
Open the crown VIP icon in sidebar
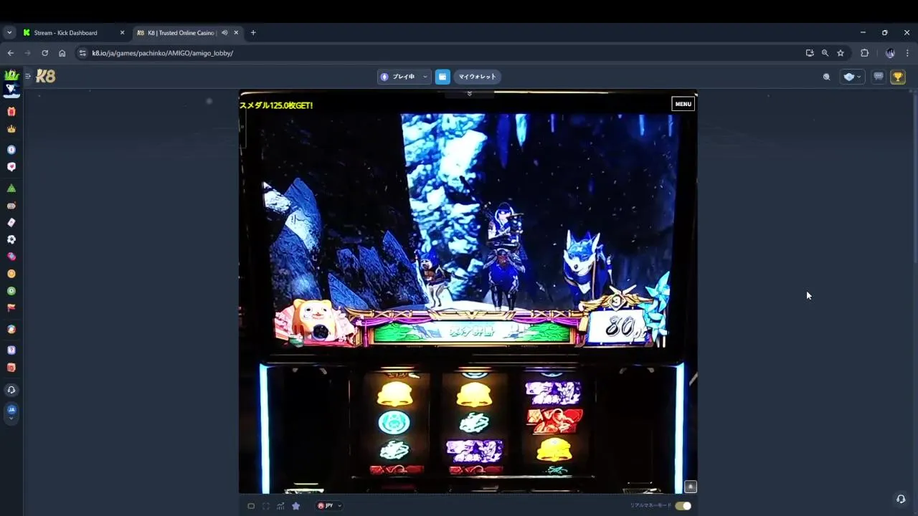(x=11, y=129)
